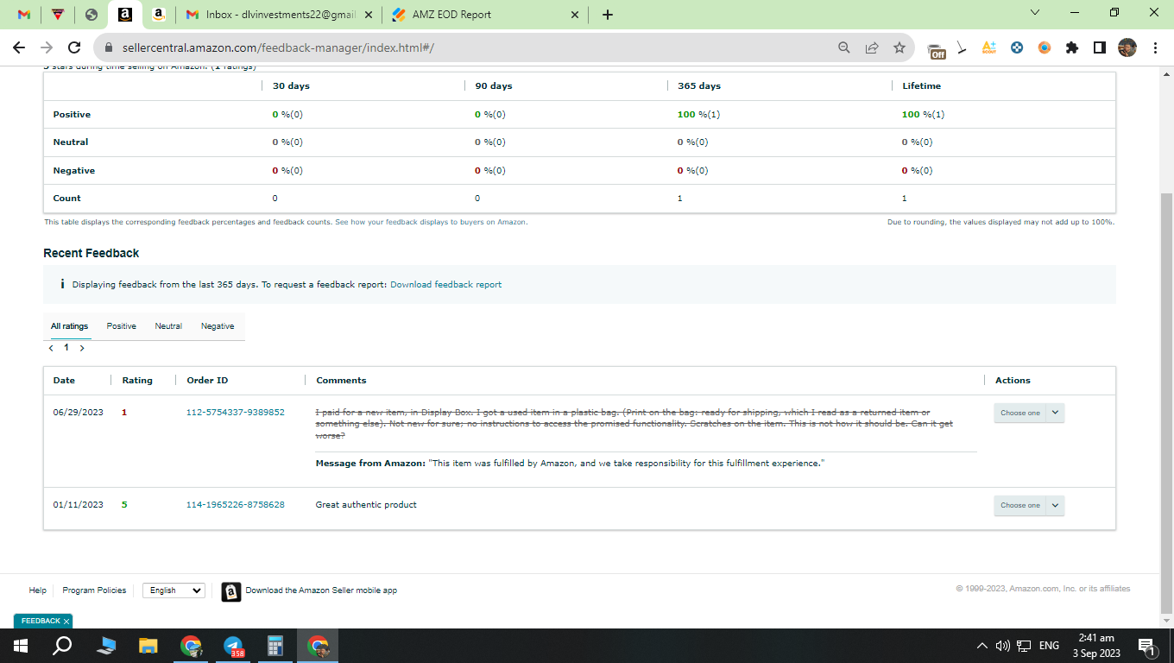
Task: Close the AMZ EOD Report tab
Action: [575, 15]
